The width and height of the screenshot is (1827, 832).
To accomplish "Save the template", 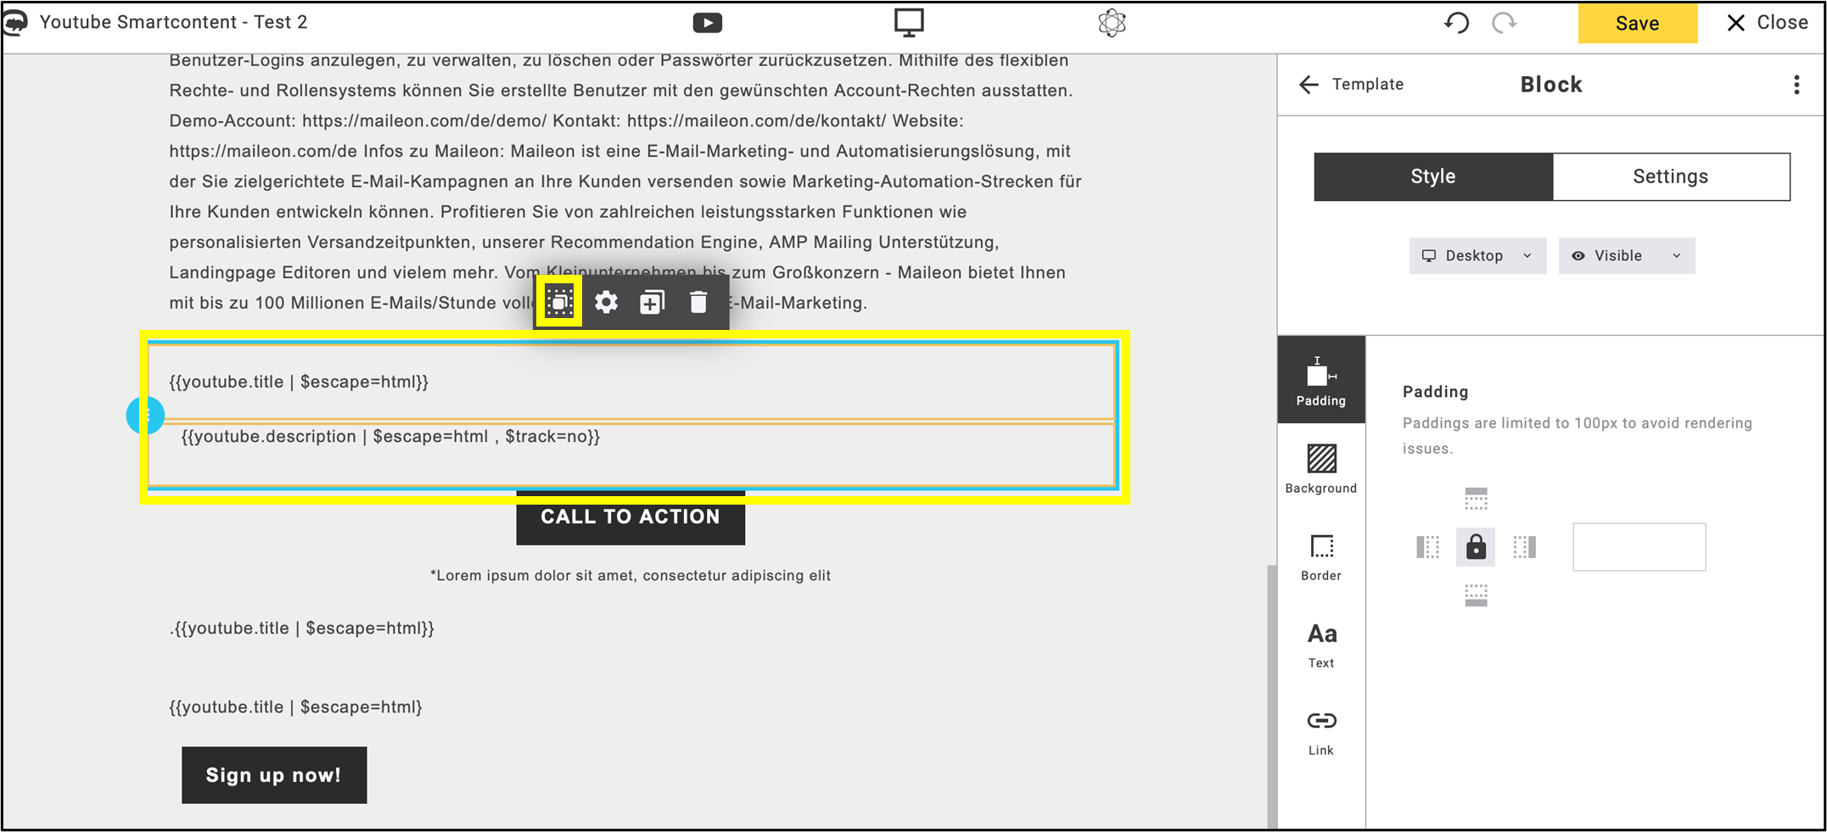I will tap(1637, 23).
